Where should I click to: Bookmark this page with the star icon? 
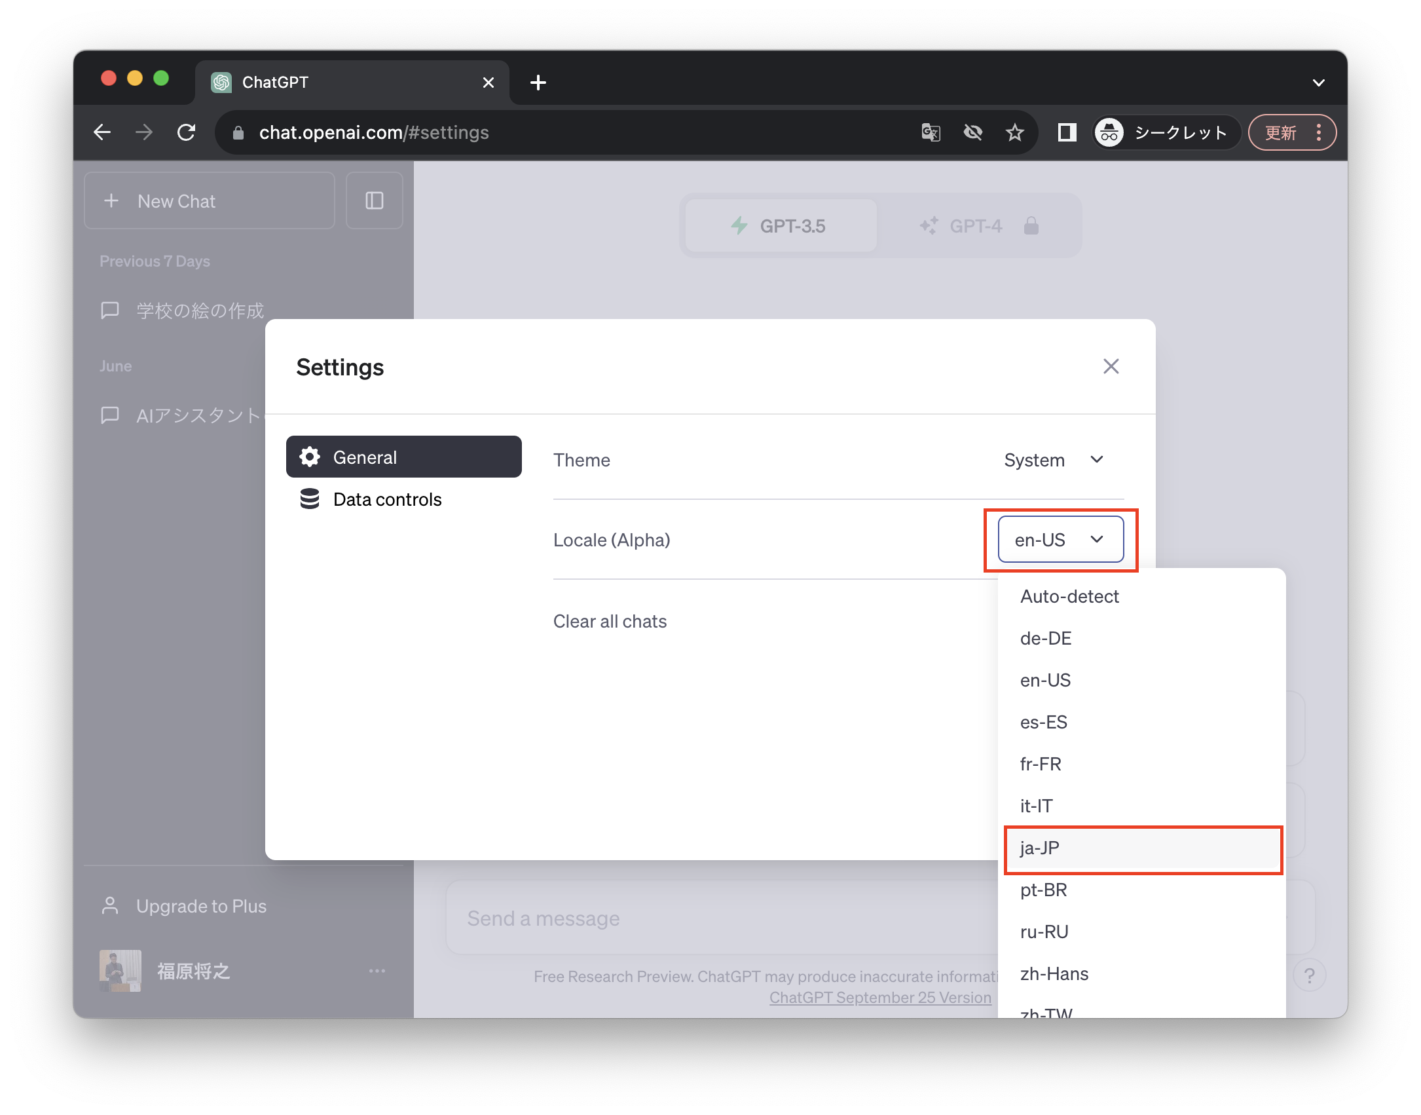tap(1014, 132)
